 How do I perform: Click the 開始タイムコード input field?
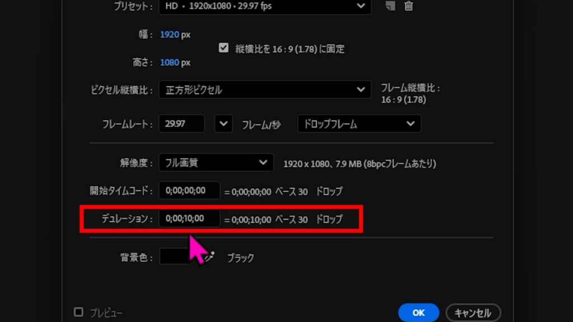(189, 191)
